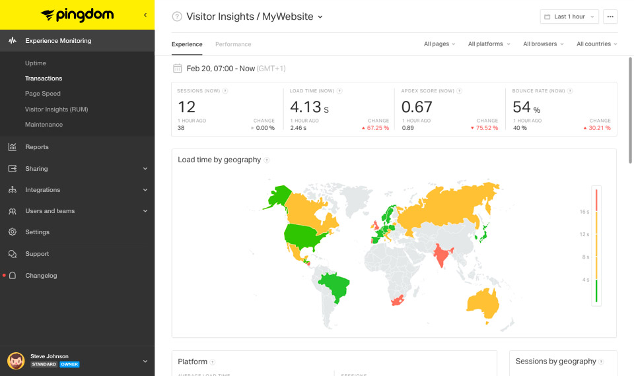Click the Reports chart icon in sidebar

[x=13, y=147]
